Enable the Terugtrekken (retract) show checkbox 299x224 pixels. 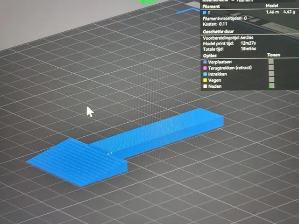[271, 67]
